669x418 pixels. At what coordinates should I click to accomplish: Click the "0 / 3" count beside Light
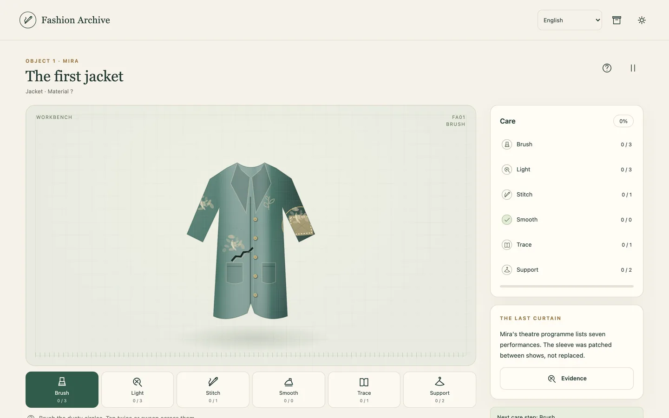[x=626, y=170]
